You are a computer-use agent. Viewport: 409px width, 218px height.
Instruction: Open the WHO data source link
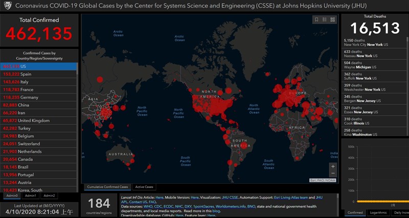(x=148, y=206)
